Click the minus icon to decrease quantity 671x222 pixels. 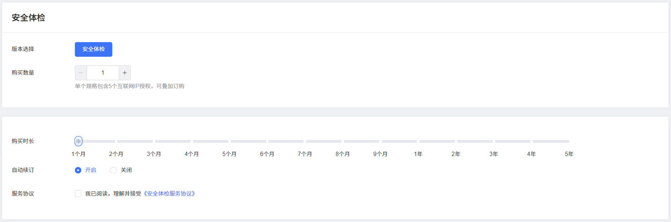(x=81, y=73)
